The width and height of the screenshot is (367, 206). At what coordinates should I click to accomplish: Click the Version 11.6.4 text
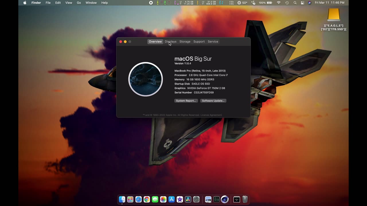(x=183, y=64)
